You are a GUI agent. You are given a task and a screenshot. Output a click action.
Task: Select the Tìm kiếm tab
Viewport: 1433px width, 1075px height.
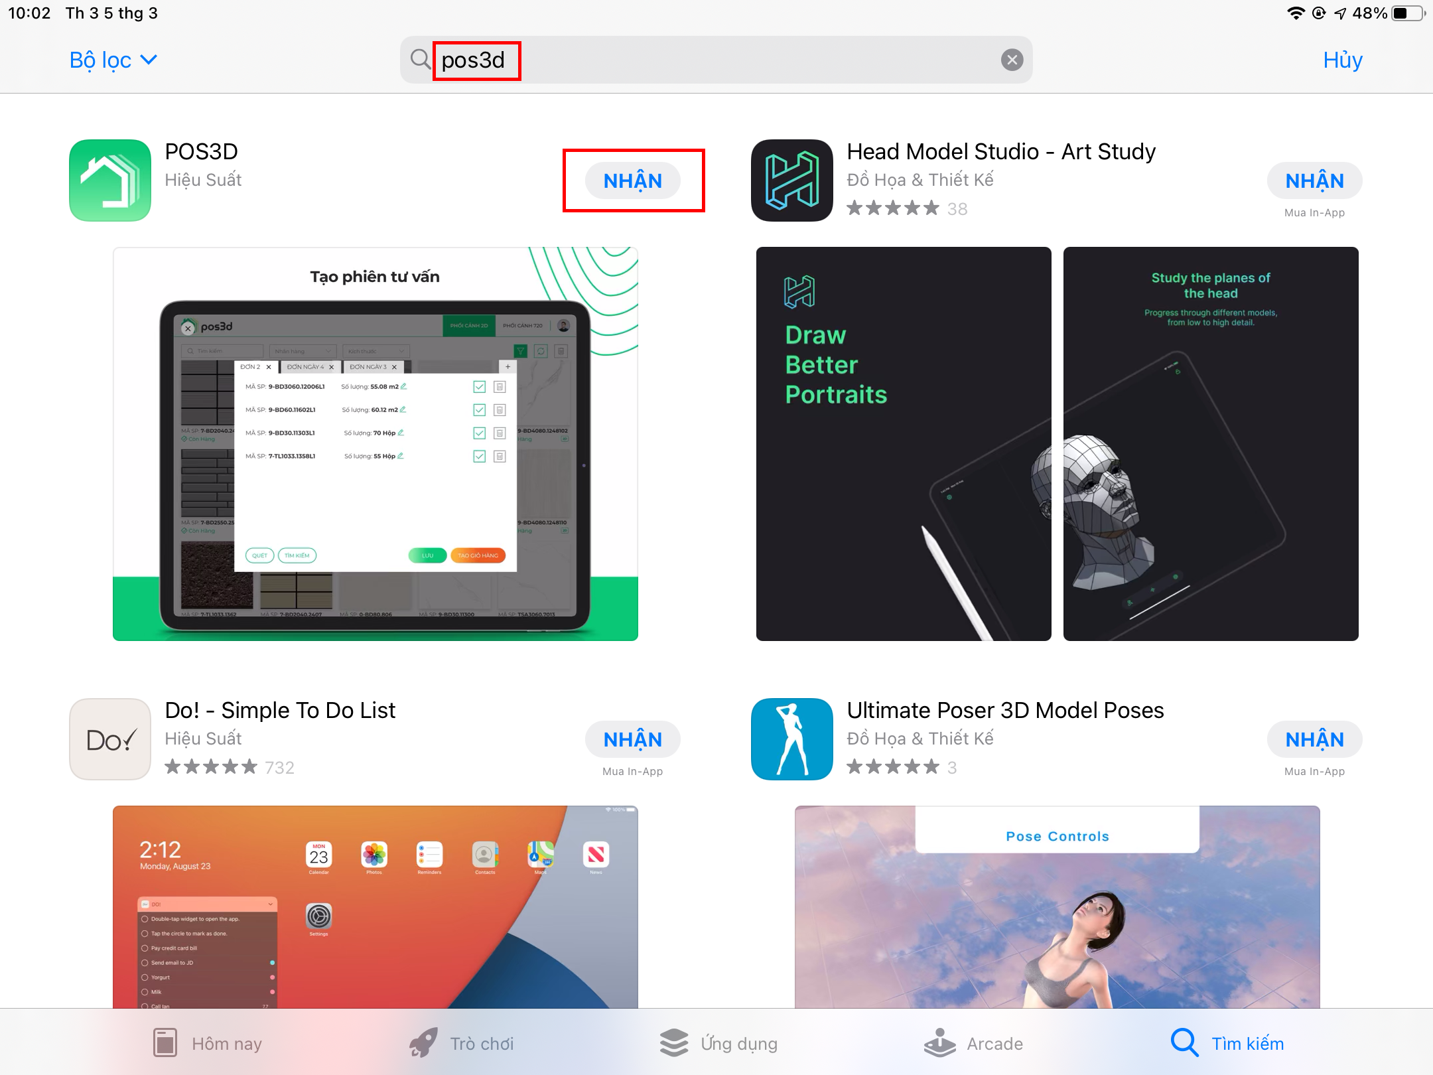[x=1227, y=1043]
